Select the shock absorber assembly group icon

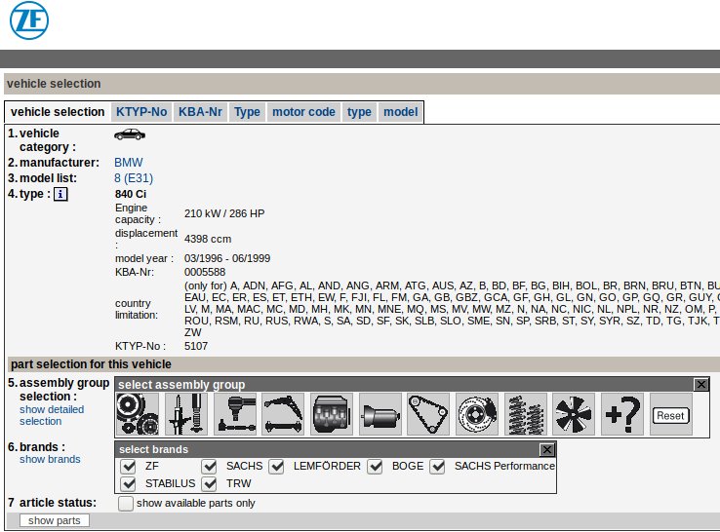(186, 415)
